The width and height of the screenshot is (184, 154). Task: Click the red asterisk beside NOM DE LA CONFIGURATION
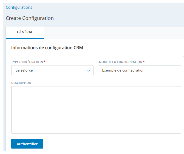(x=144, y=62)
